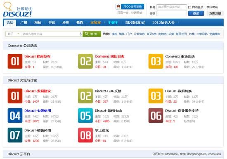Click the microphone icon in search box
This screenshot has width=227, height=159.
pos(80,34)
